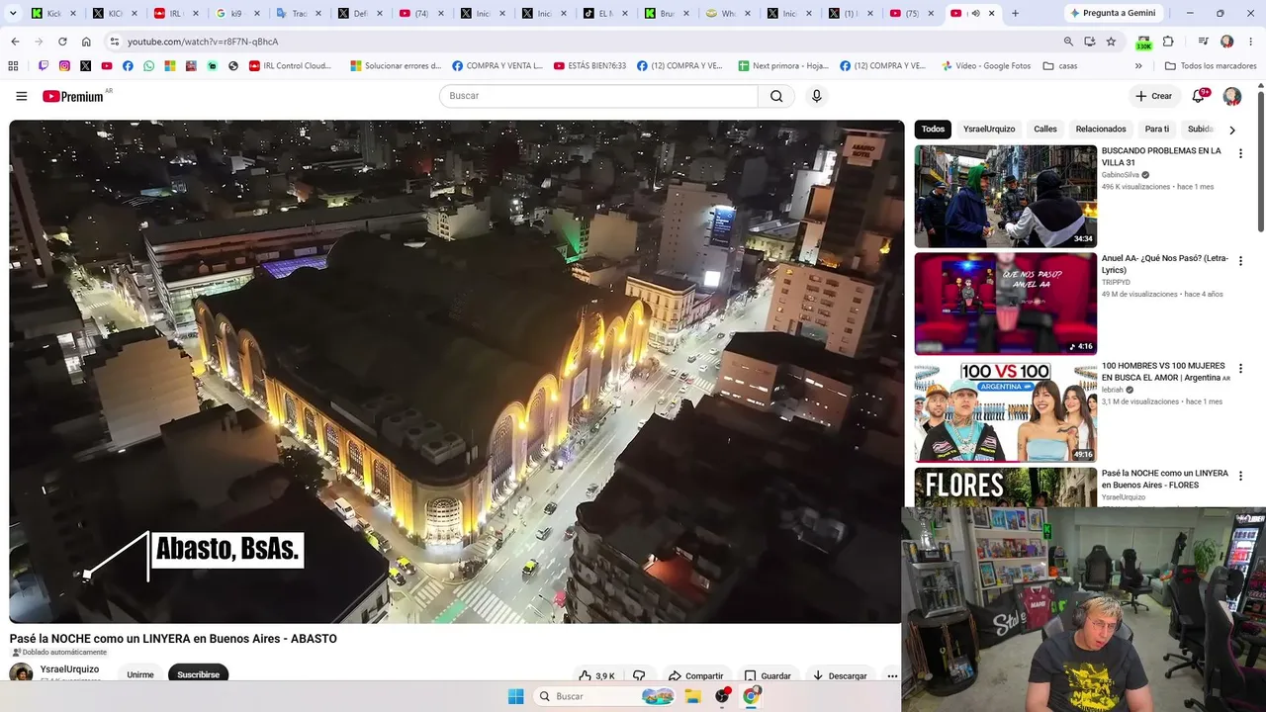This screenshot has width=1266, height=712.
Task: Focus the YouTube Buscar search field
Action: tap(598, 96)
